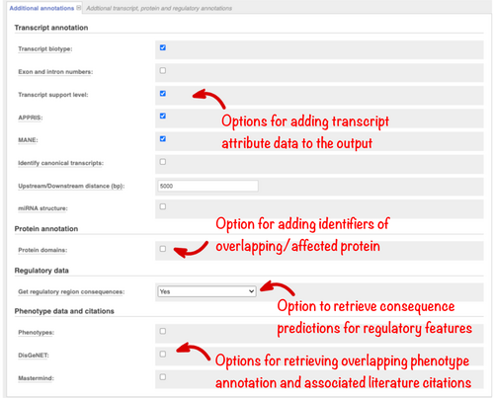The image size is (494, 398).
Task: Click the Mastermind label text
Action: point(36,378)
